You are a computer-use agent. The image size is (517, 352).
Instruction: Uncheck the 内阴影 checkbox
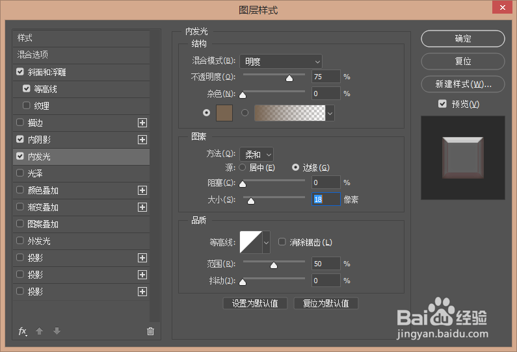20,139
